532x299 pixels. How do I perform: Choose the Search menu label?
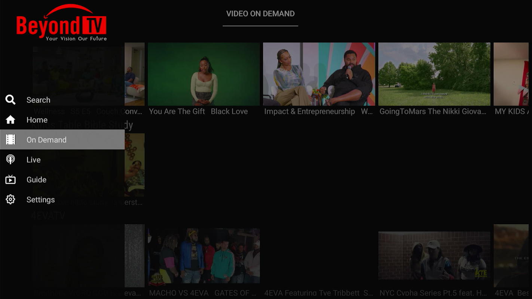(38, 100)
